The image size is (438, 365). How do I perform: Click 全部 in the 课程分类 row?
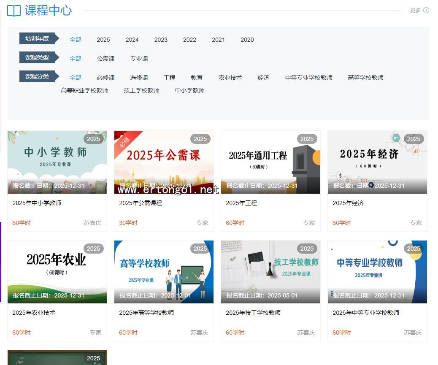75,78
